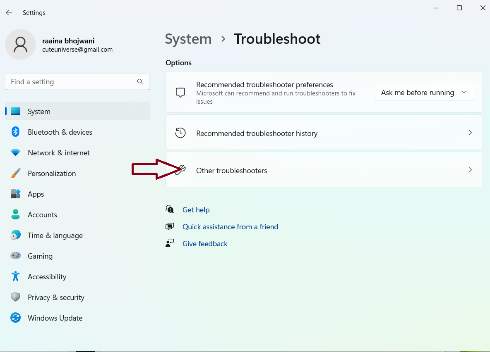
Task: Click the Privacy & security shield icon
Action: point(15,297)
